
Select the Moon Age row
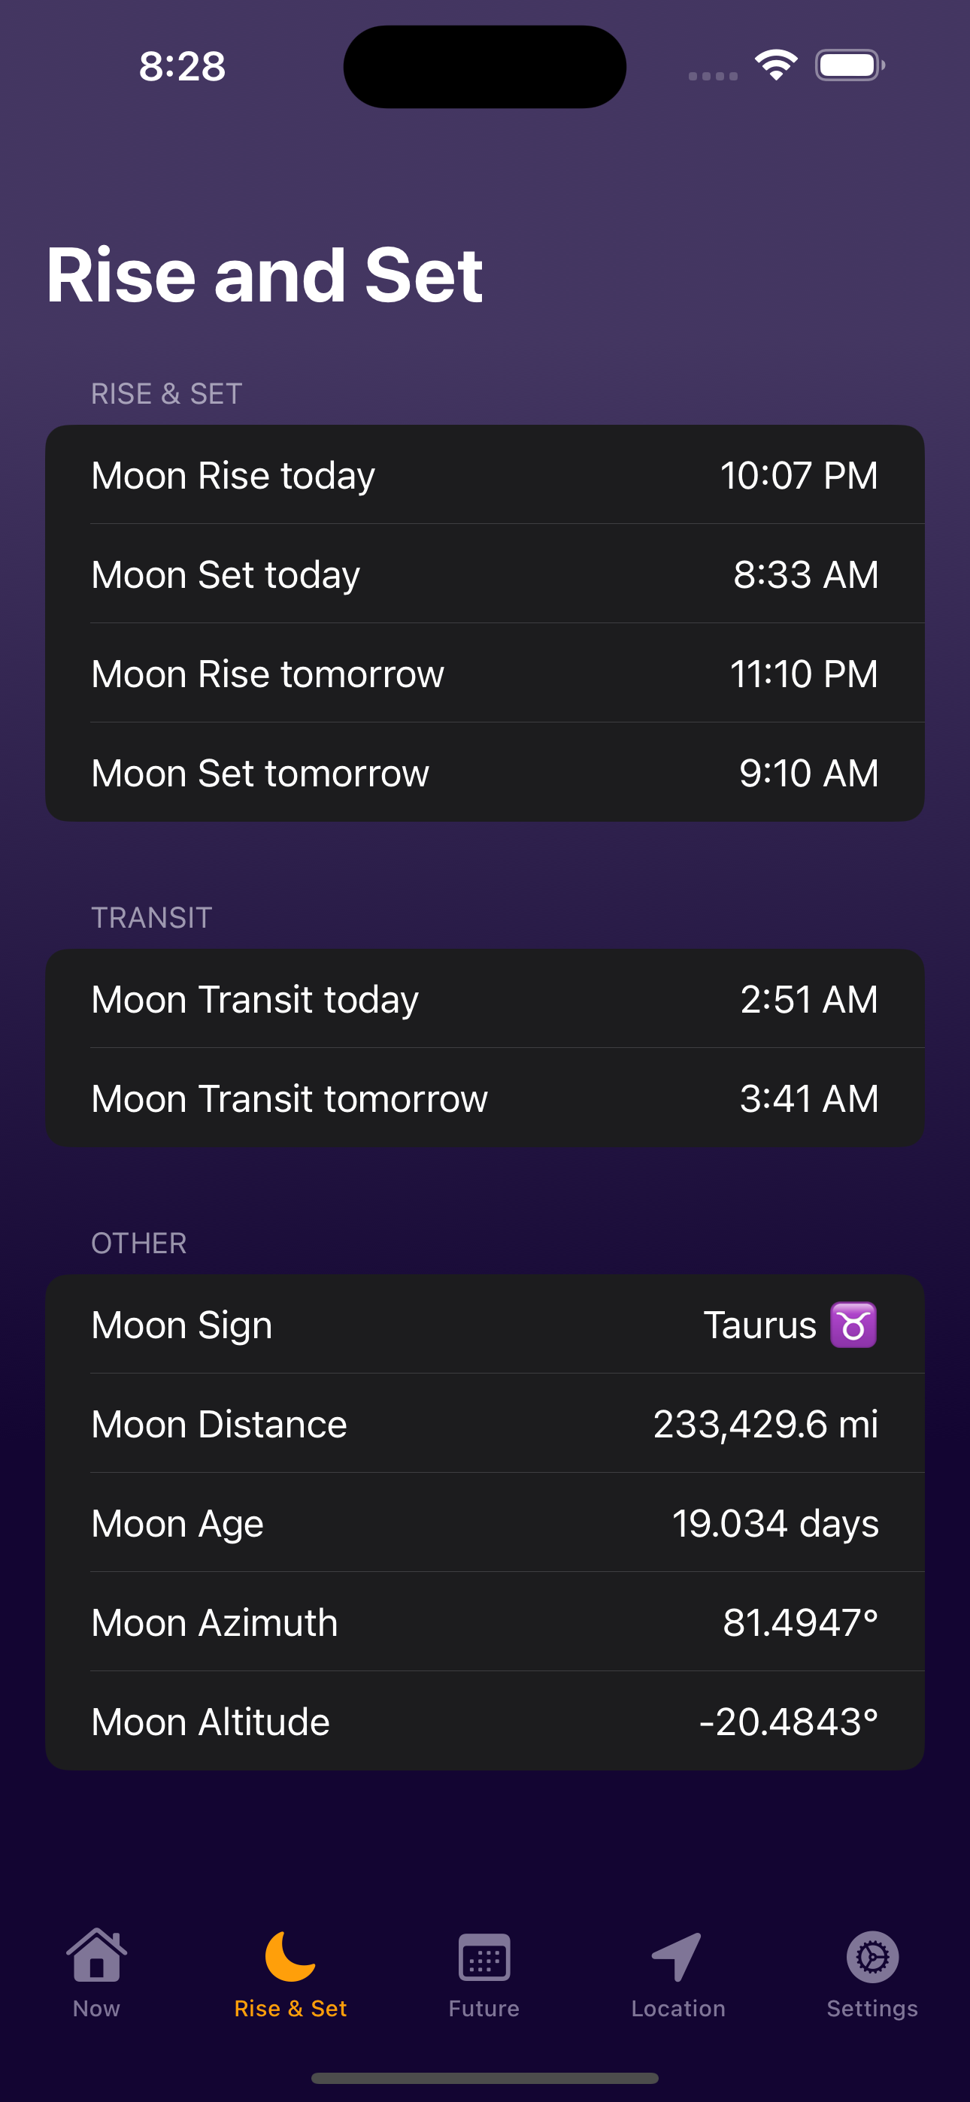click(x=485, y=1522)
